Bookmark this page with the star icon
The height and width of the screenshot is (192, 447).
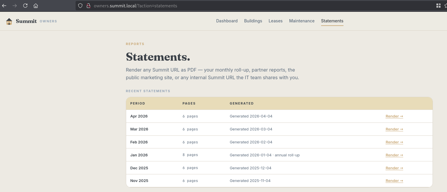[446, 6]
